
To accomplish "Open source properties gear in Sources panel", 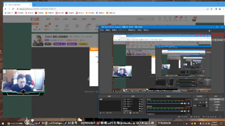I will pyautogui.click(x=130, y=113).
